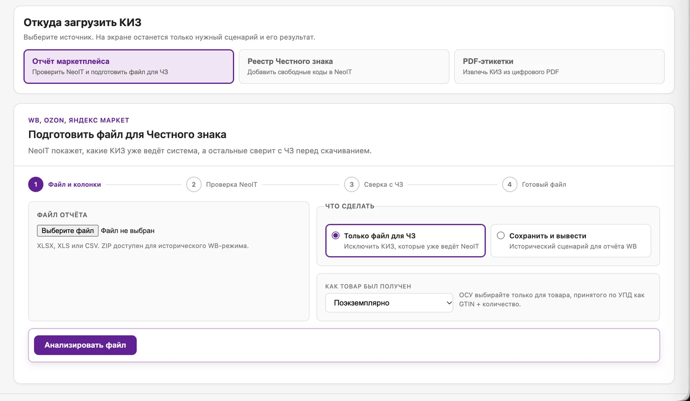Select the Отчёт маркетплейса source card
Image resolution: width=690 pixels, height=401 pixels.
[x=129, y=67]
